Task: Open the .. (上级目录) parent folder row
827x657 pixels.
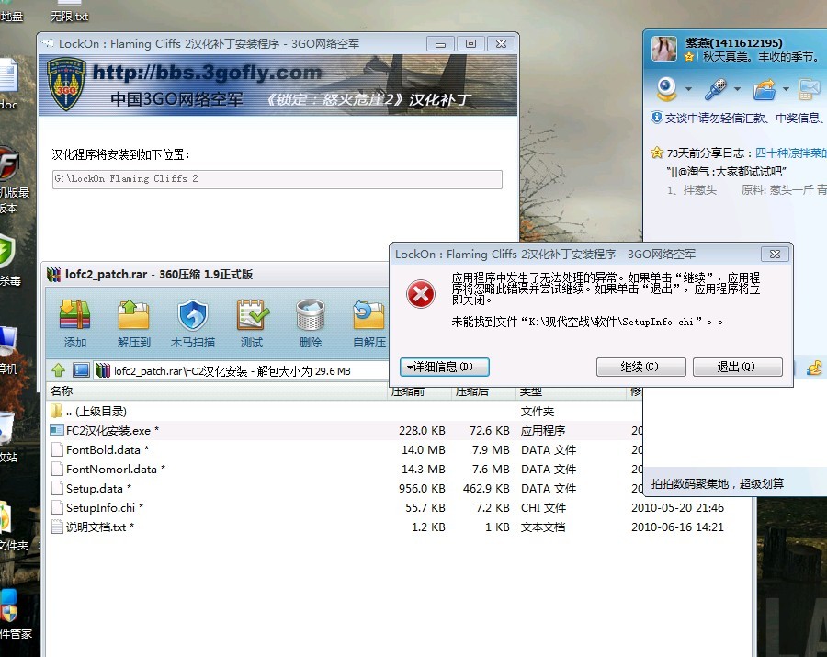Action: (343, 411)
